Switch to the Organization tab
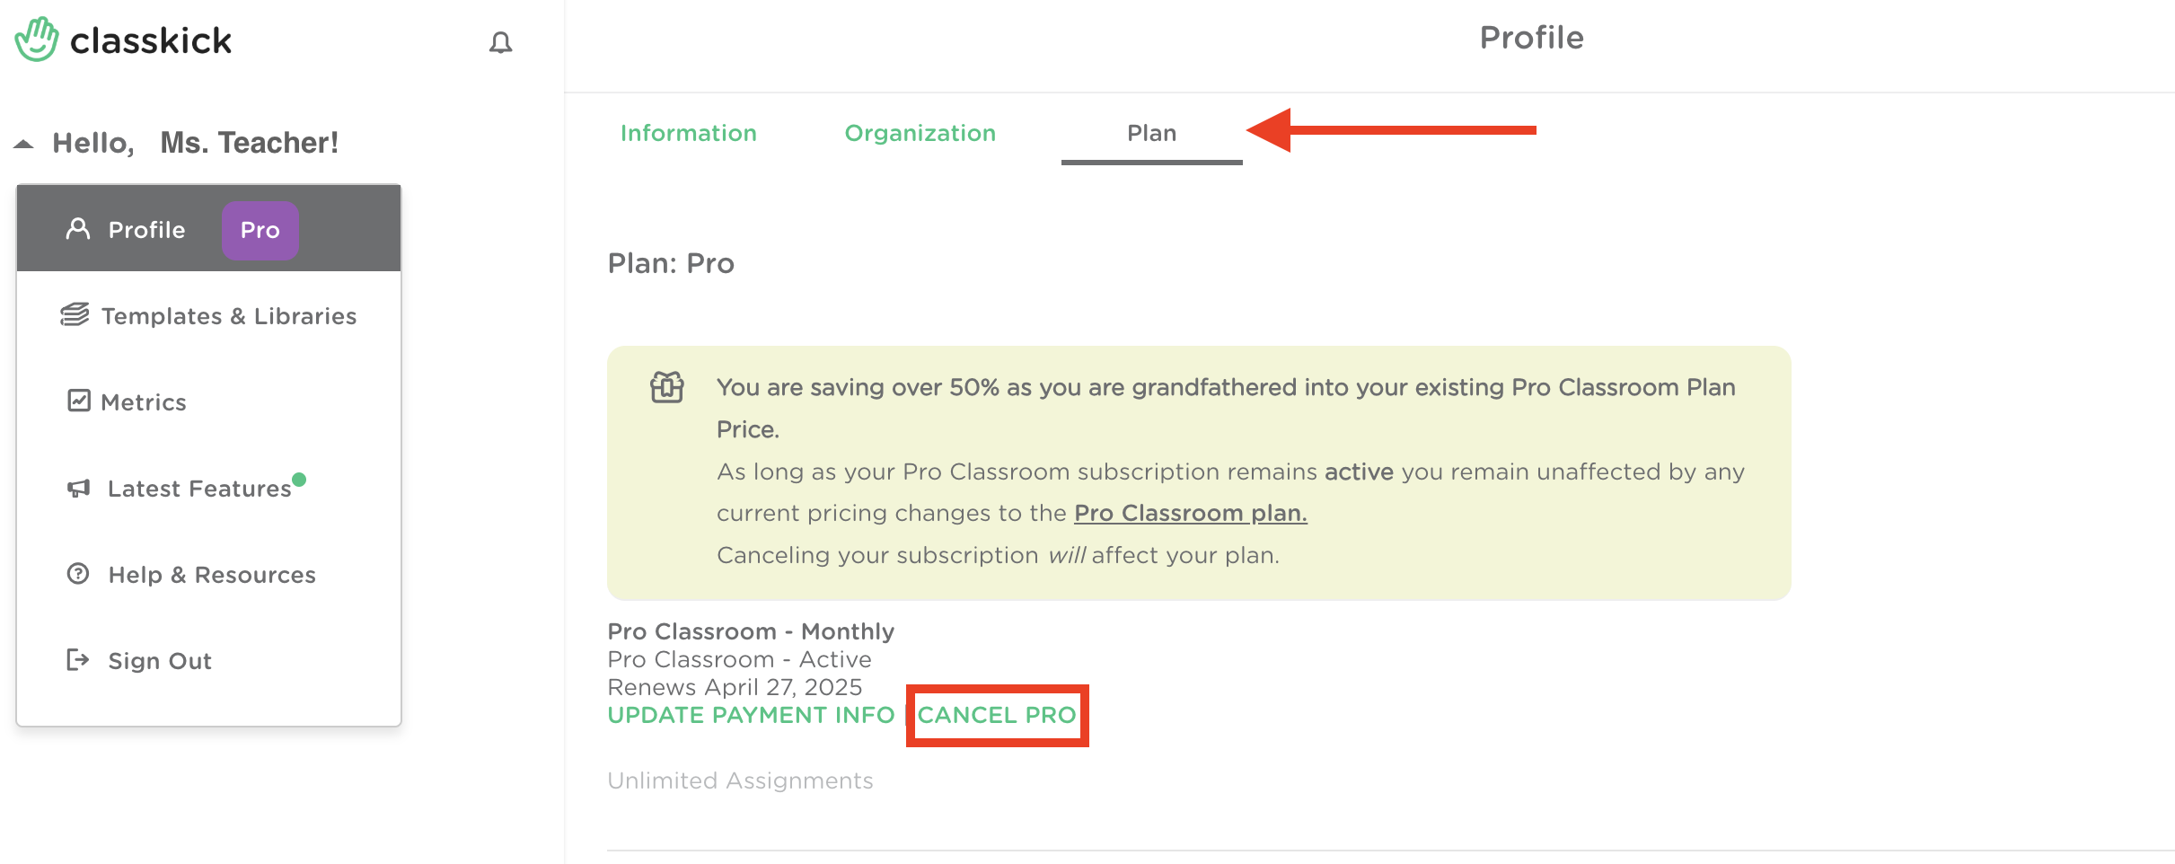The width and height of the screenshot is (2175, 864). coord(920,133)
